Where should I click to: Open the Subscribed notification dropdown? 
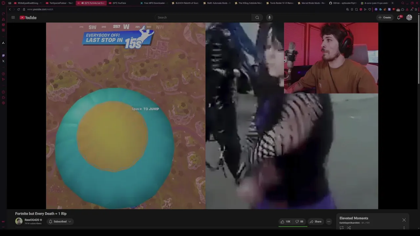tap(60, 222)
